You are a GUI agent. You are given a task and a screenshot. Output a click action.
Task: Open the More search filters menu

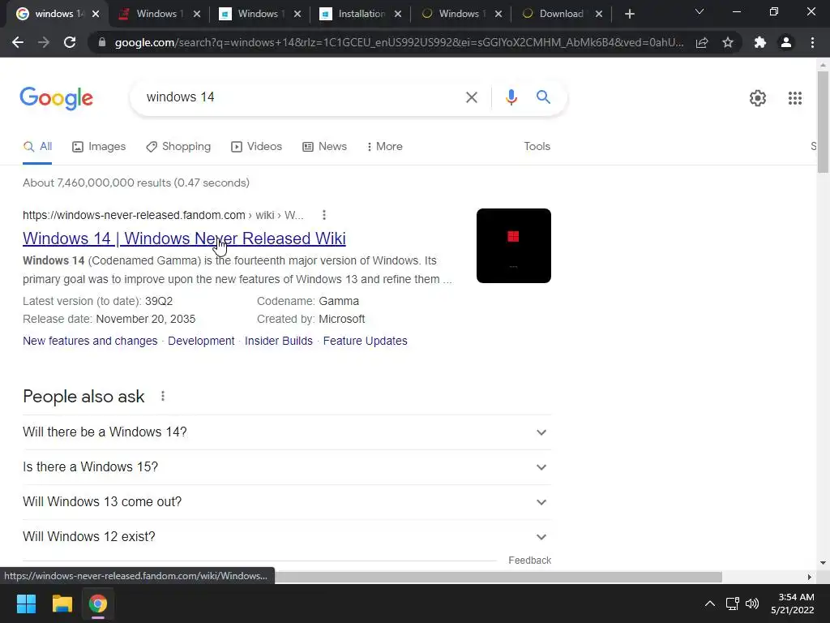tap(384, 146)
